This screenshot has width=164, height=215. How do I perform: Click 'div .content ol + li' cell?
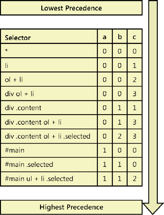point(49,122)
